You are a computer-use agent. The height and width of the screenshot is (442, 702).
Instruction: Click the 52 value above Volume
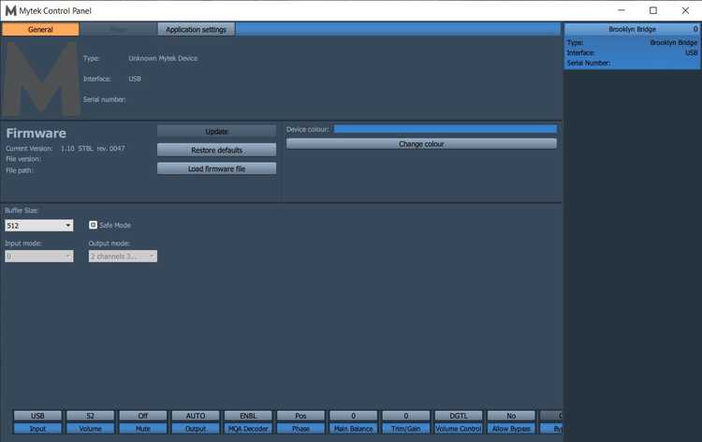(91, 416)
